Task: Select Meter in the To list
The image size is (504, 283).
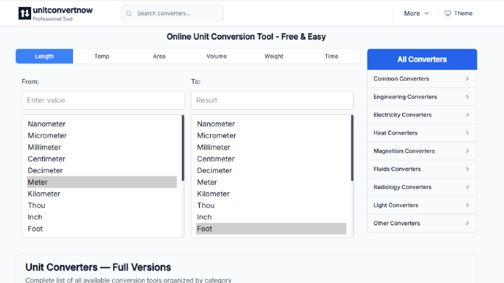Action: tap(271, 182)
